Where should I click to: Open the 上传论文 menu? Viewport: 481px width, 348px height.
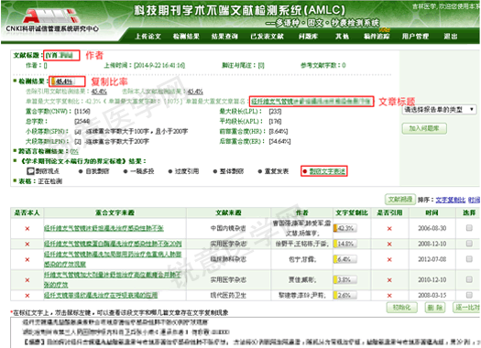pos(148,37)
